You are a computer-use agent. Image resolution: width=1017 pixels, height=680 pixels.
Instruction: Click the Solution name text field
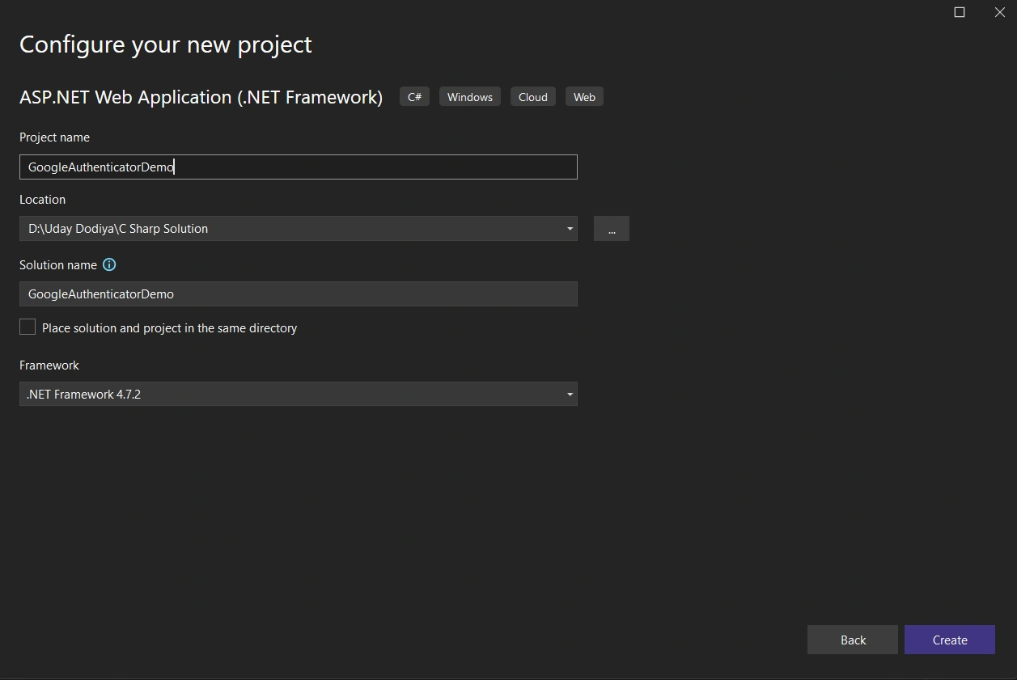(299, 294)
